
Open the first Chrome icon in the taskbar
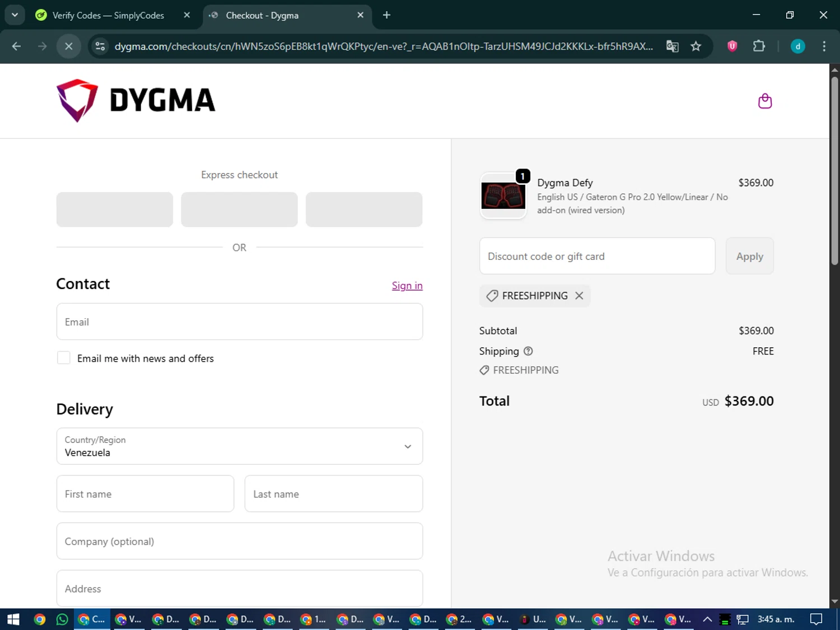pyautogui.click(x=39, y=619)
